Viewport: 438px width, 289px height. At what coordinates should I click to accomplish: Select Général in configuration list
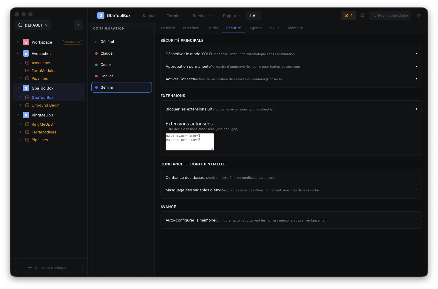point(121,42)
